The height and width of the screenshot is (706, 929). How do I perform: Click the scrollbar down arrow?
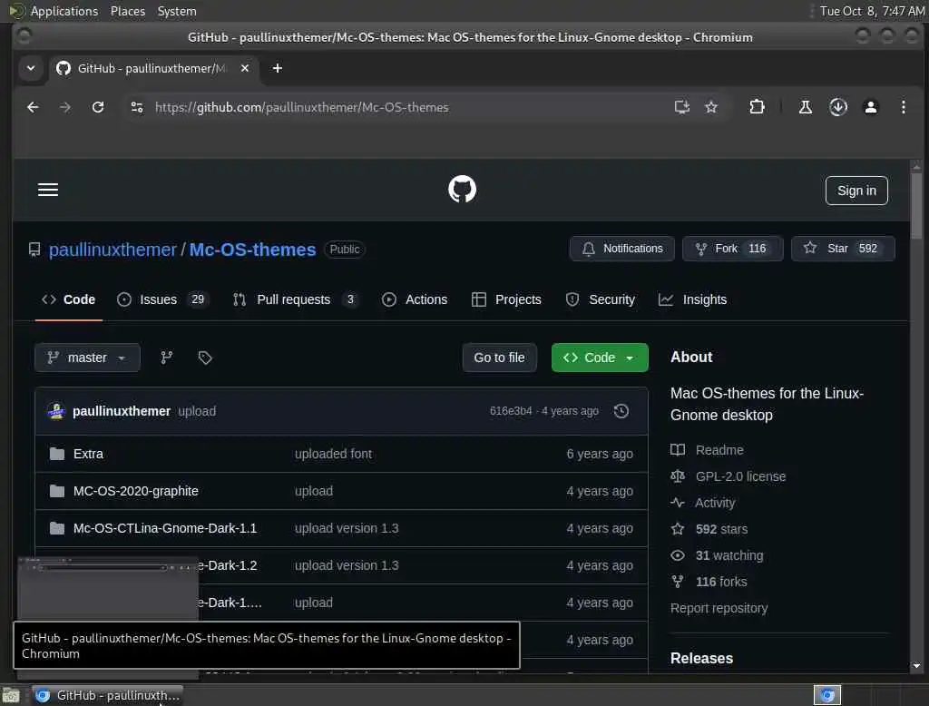pos(916,666)
